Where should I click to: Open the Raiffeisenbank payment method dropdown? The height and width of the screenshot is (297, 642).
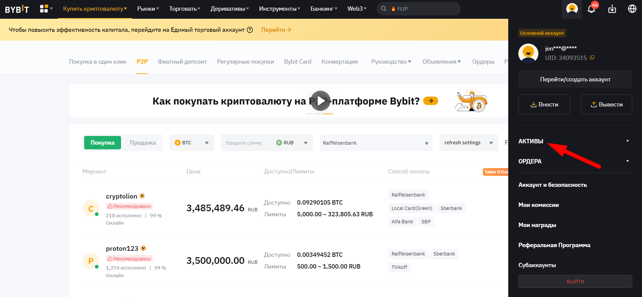[x=376, y=143]
